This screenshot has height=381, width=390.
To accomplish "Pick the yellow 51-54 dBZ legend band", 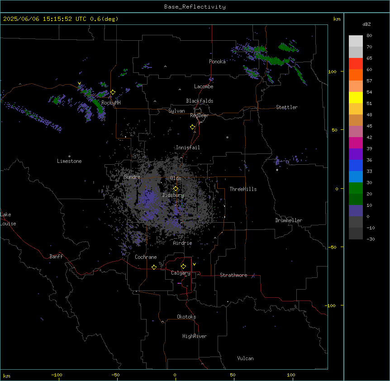I will [x=356, y=98].
